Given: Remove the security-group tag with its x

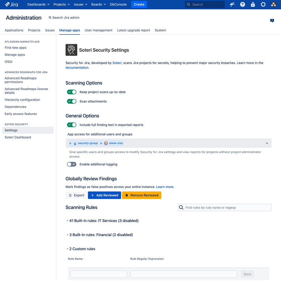Looking at the screenshot, I should tap(70, 143).
